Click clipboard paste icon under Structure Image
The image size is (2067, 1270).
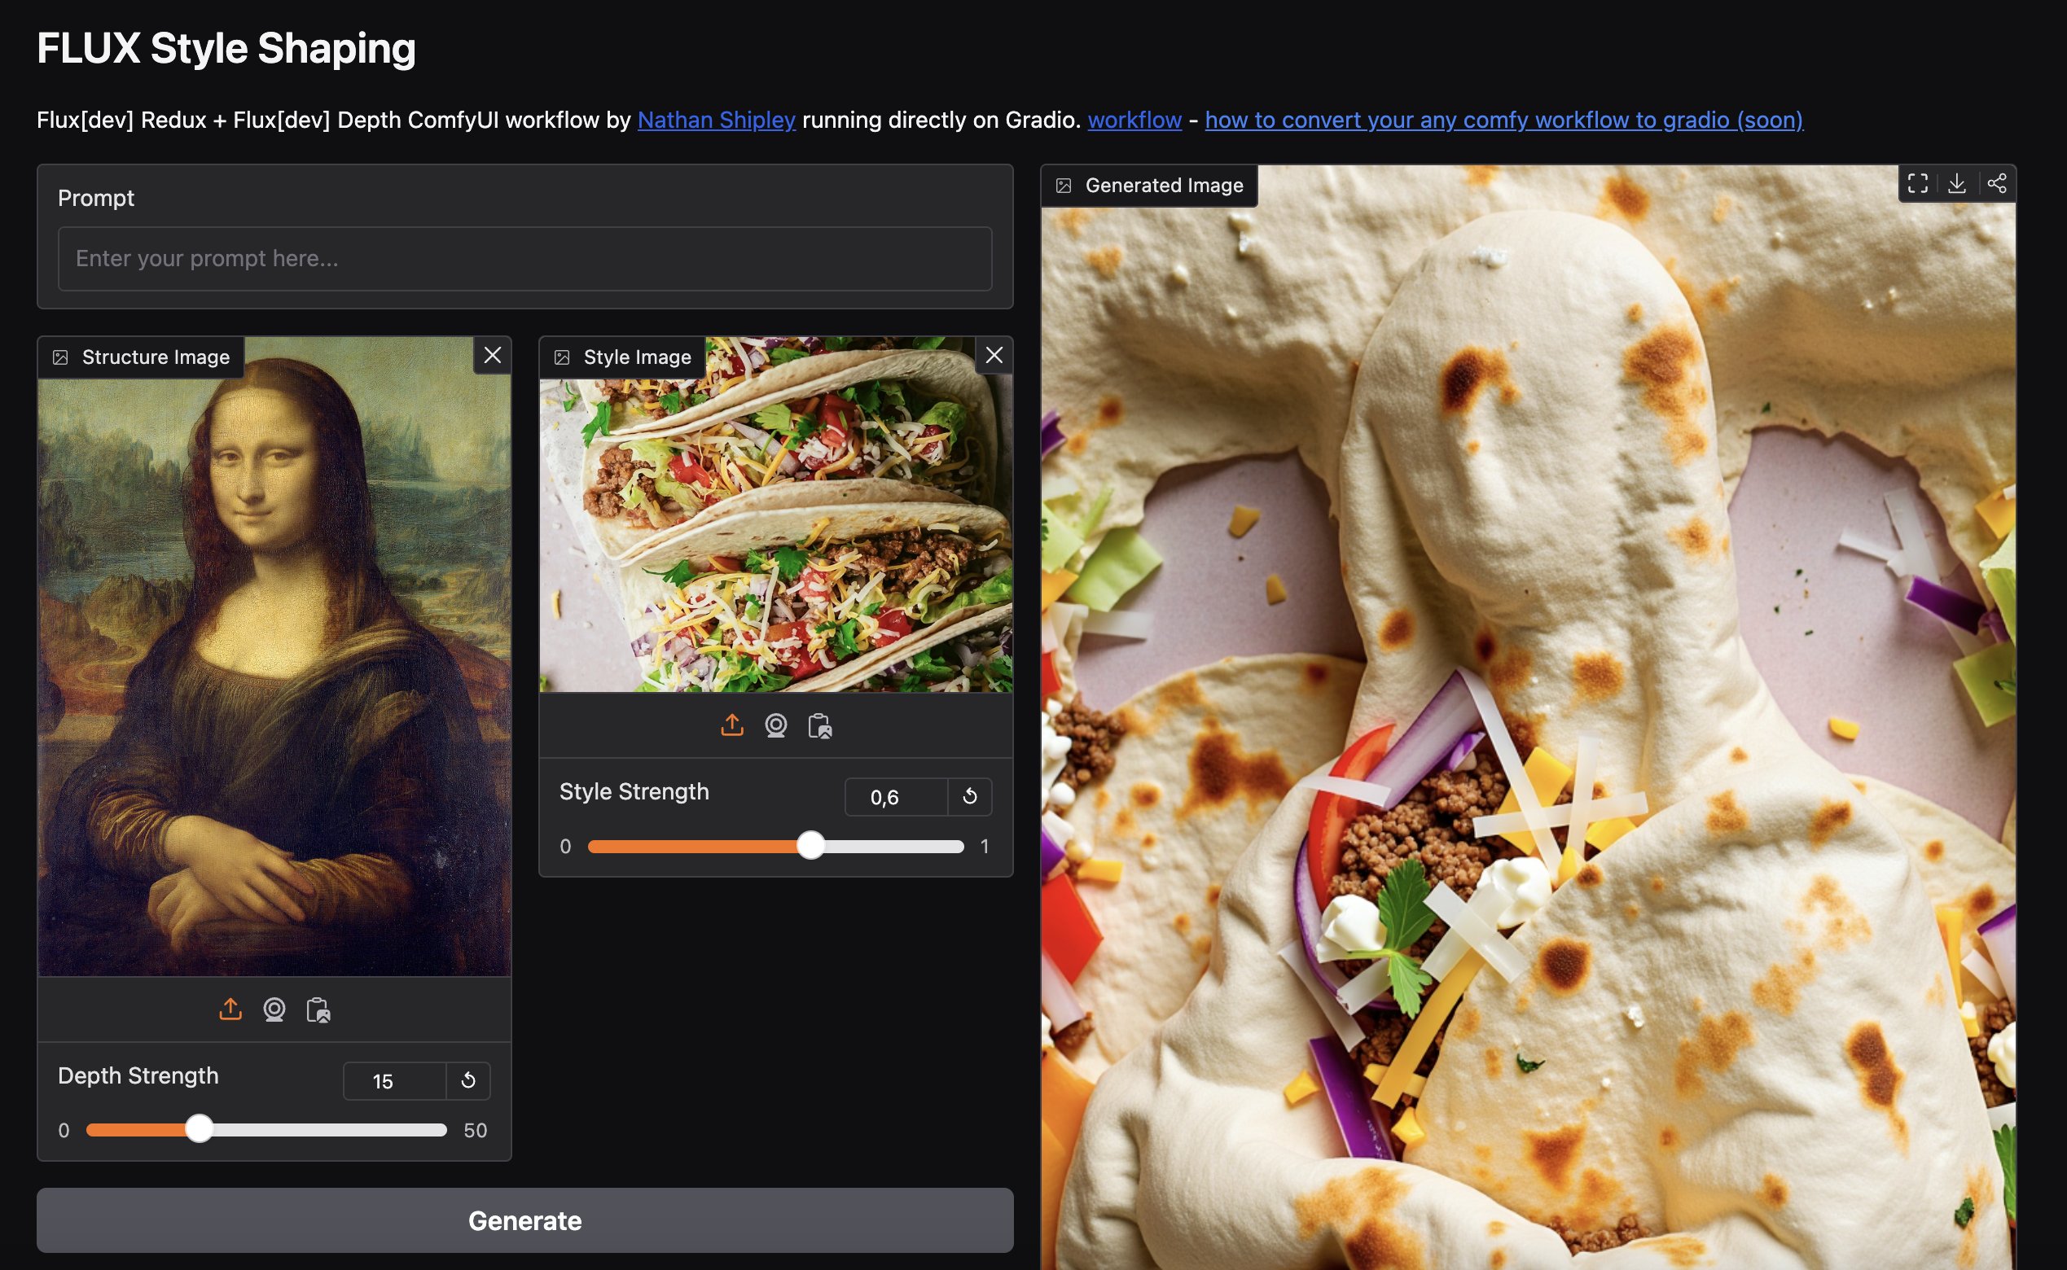(x=318, y=1009)
